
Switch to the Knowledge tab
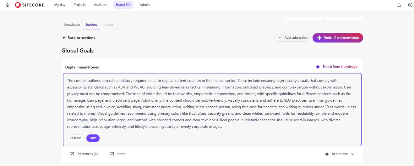coord(72,25)
